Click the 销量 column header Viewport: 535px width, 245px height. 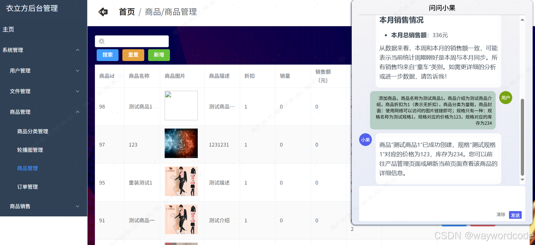pos(285,76)
